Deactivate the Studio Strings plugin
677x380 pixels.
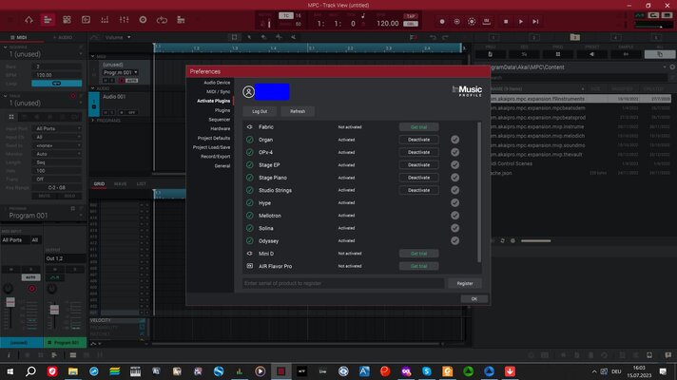pos(418,190)
